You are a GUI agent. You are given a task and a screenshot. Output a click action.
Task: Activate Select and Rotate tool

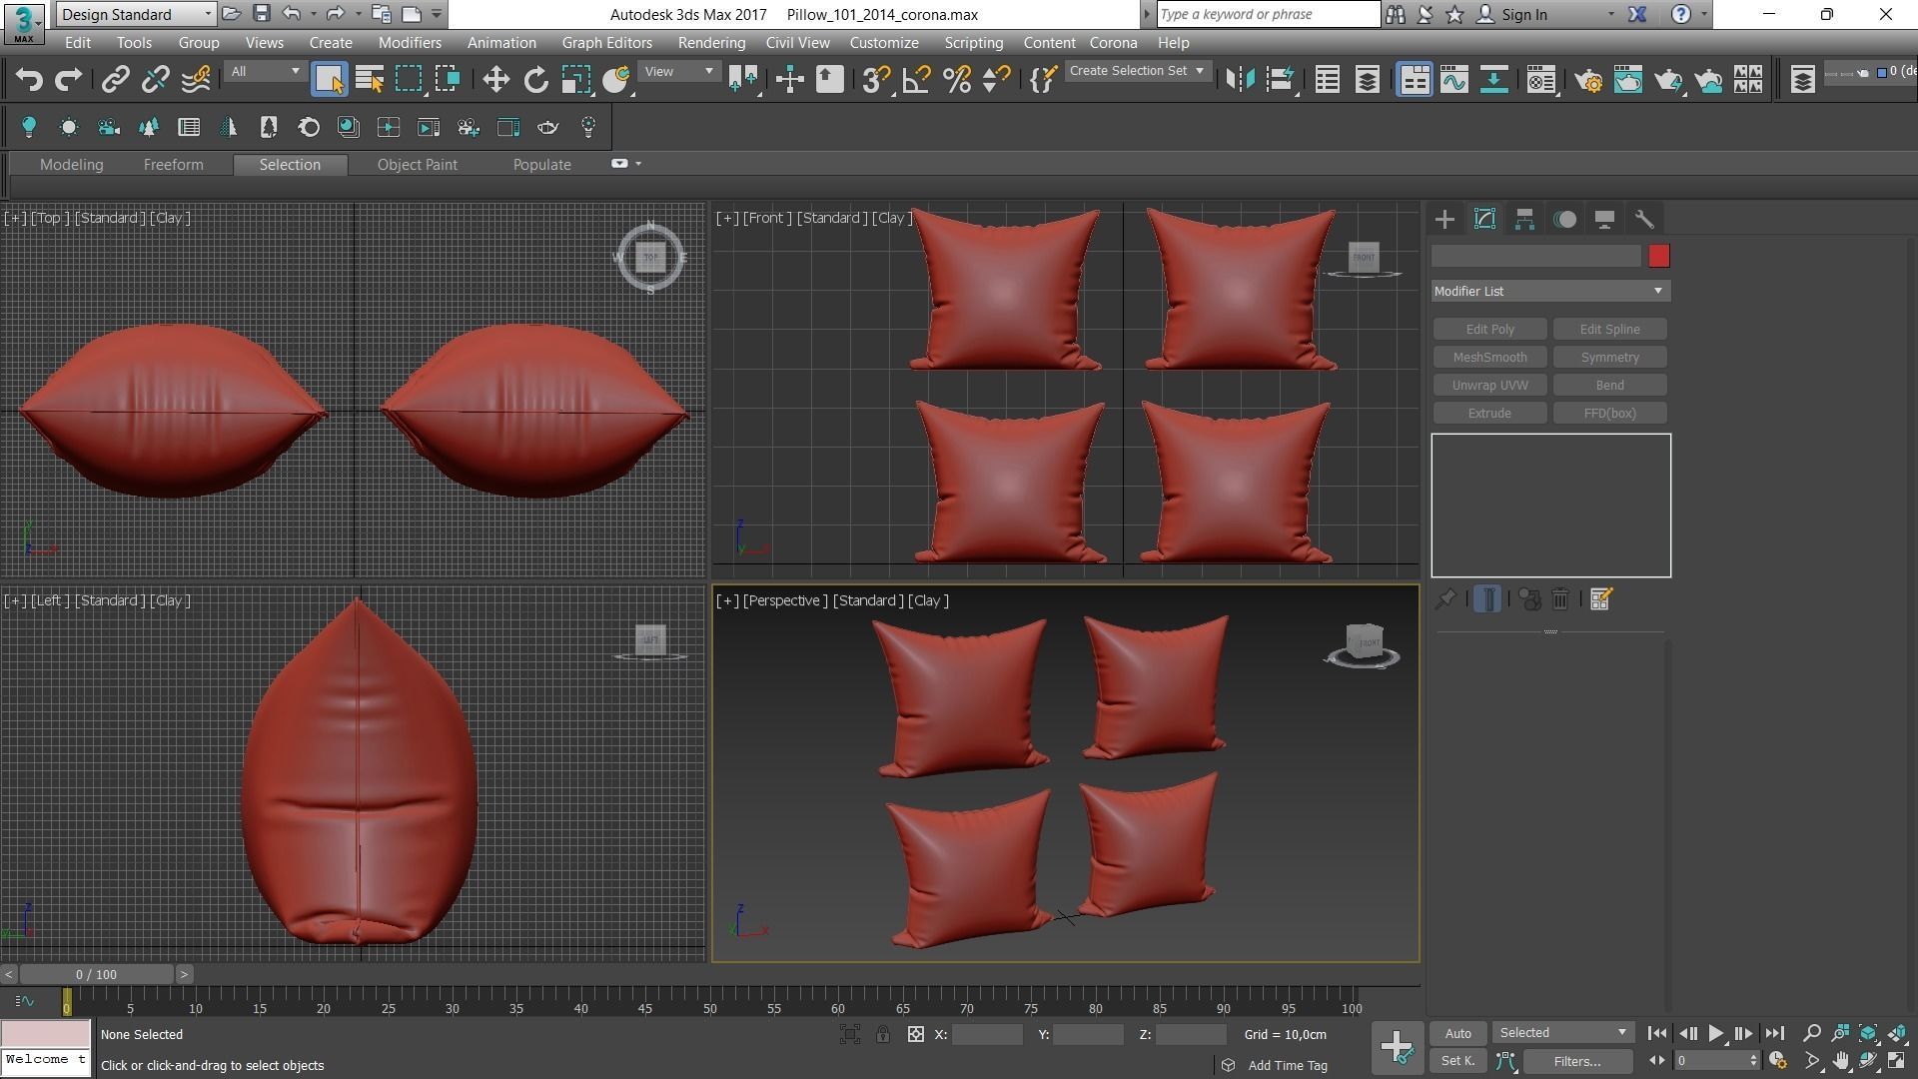click(535, 80)
